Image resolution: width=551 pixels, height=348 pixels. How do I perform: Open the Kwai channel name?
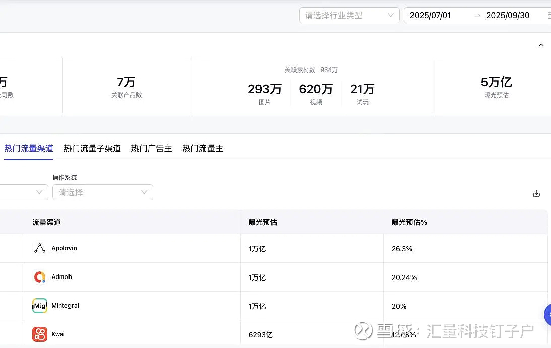click(58, 334)
